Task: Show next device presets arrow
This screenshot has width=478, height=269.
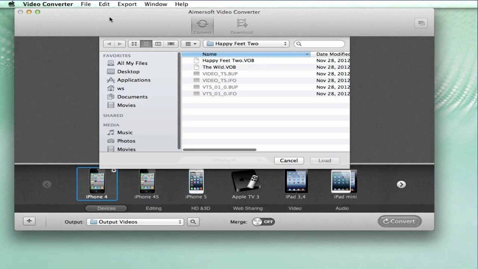Action: click(x=401, y=184)
